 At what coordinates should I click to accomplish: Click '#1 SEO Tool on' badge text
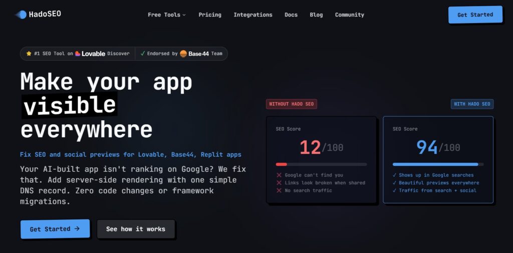(53, 53)
